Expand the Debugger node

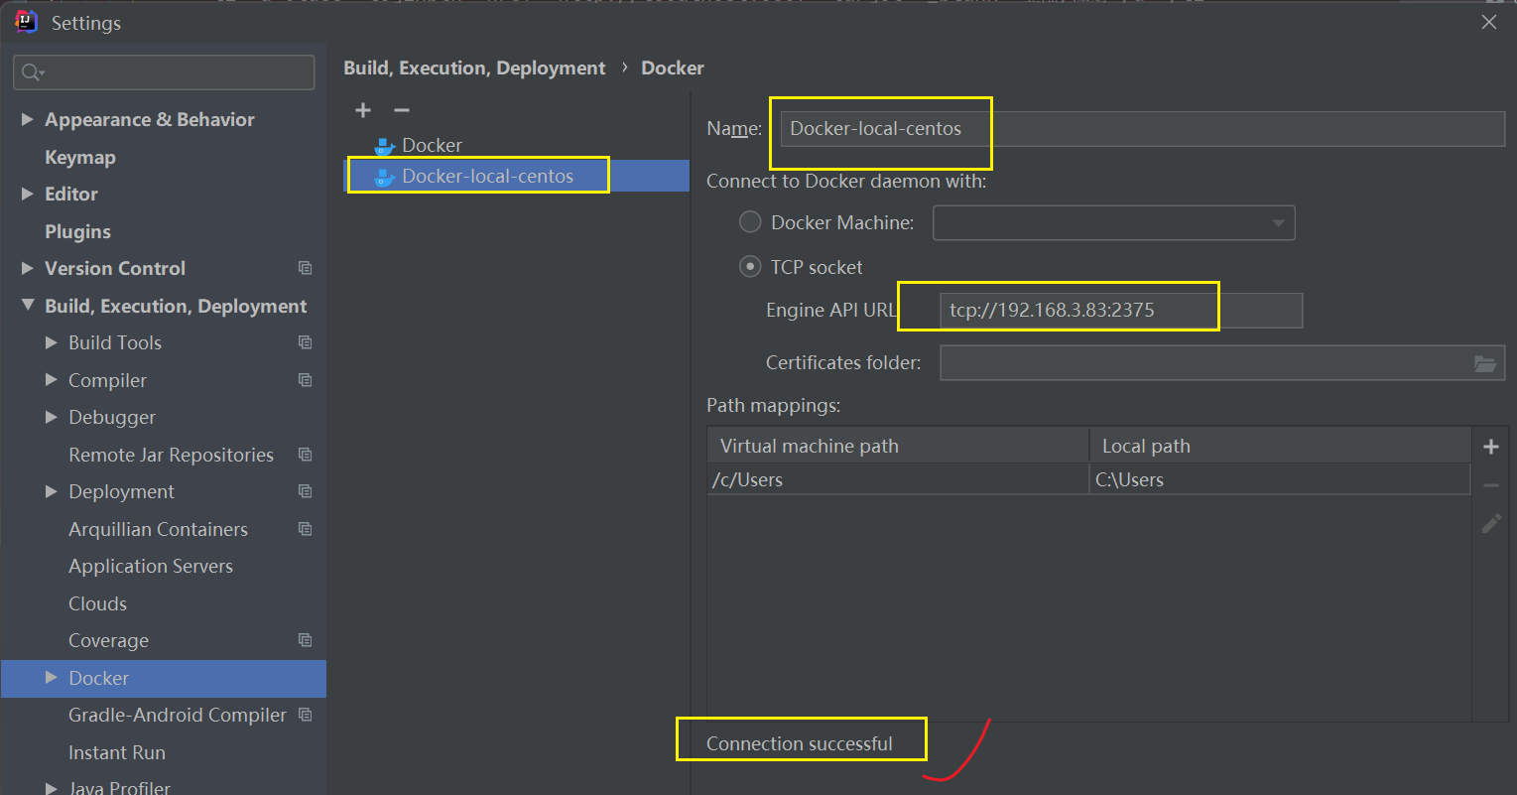tap(52, 417)
